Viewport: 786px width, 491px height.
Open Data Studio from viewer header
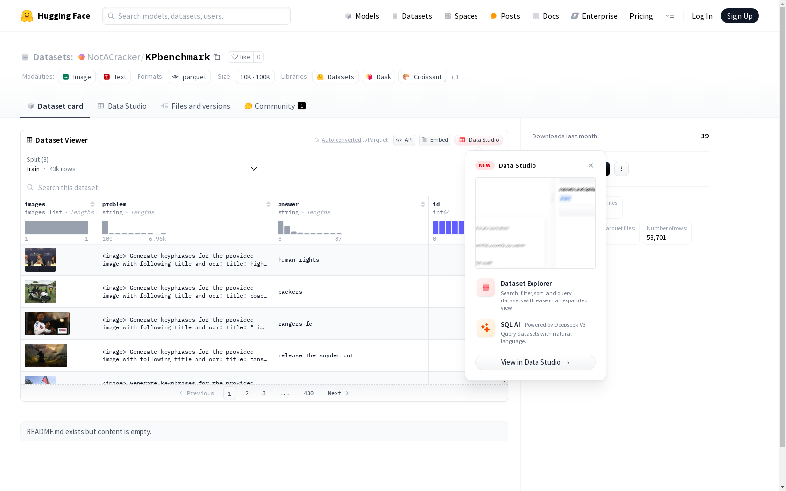[479, 140]
